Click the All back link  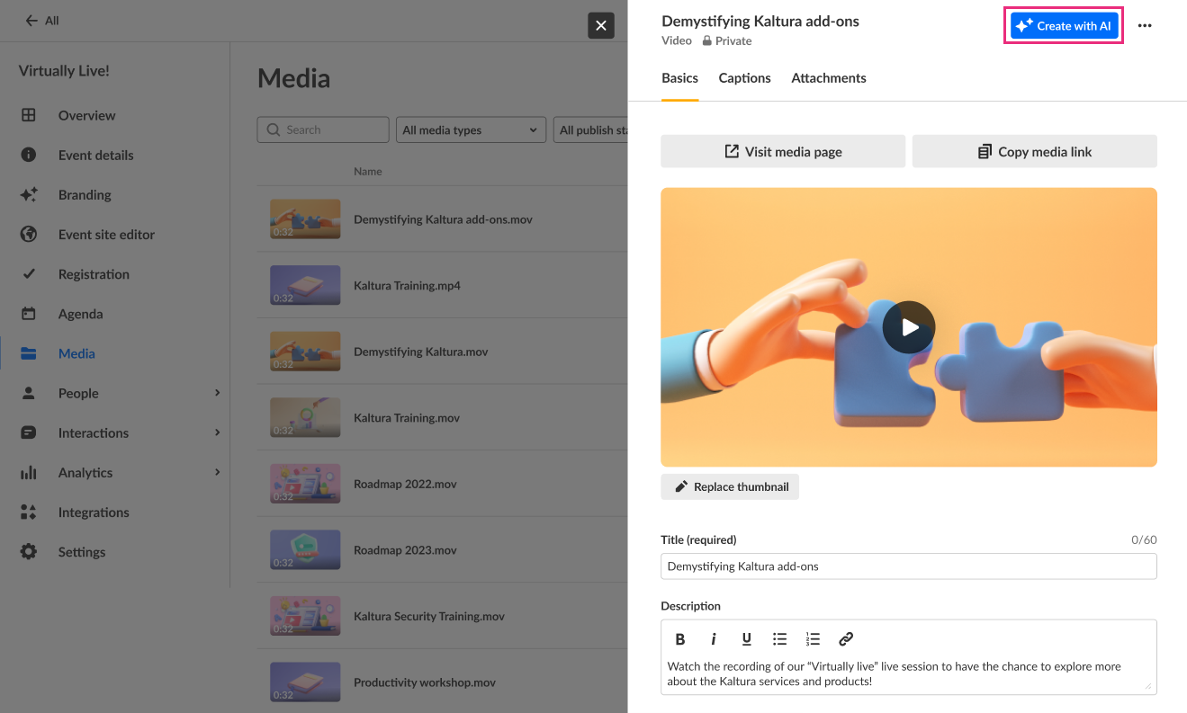[42, 21]
